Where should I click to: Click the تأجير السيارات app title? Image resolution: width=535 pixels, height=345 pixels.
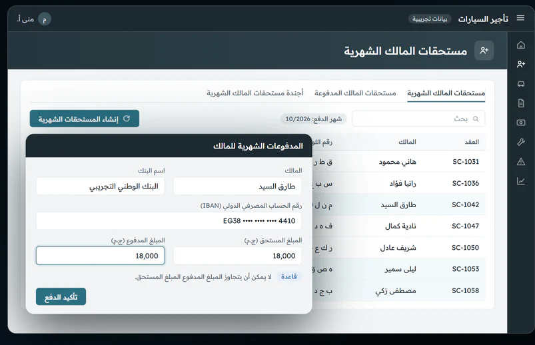click(483, 19)
